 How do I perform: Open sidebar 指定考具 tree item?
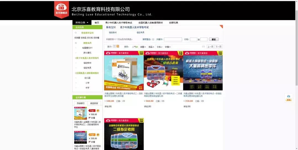click(x=87, y=68)
